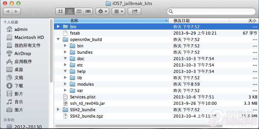Image resolution: width=259 pixels, height=129 pixels.
Task: Select the opensn0w_build folder icon
Action: pyautogui.click(x=65, y=40)
